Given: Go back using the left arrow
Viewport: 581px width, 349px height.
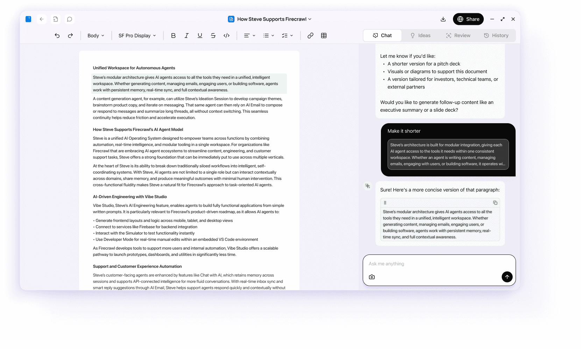Looking at the screenshot, I should [42, 19].
